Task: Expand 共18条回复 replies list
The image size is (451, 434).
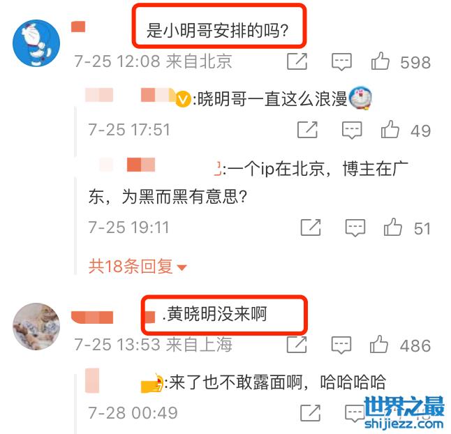Action: tap(138, 266)
